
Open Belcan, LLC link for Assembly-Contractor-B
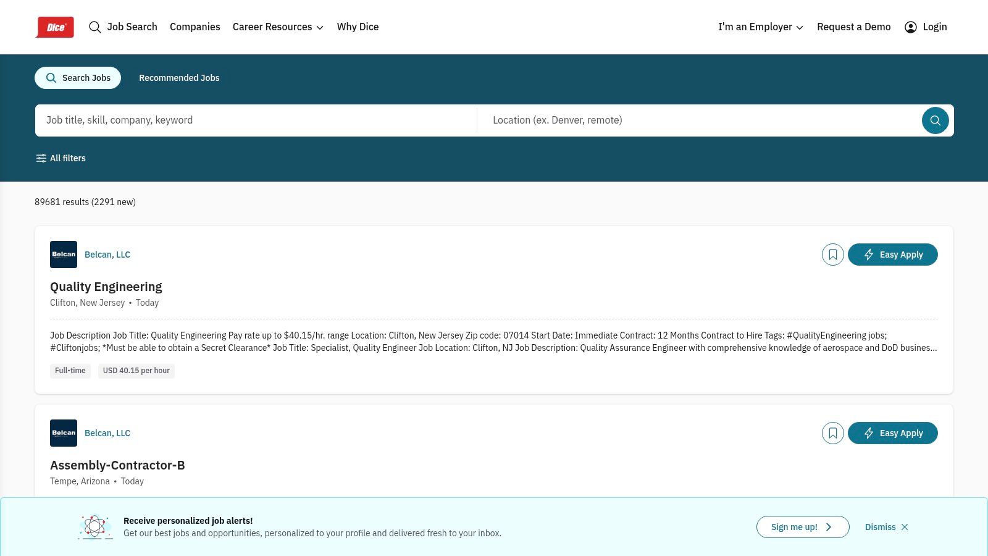point(107,433)
